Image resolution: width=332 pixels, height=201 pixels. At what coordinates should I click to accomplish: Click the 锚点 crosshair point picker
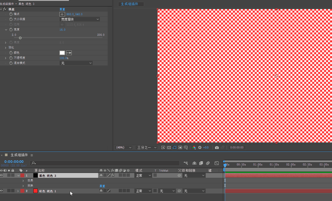click(x=62, y=14)
